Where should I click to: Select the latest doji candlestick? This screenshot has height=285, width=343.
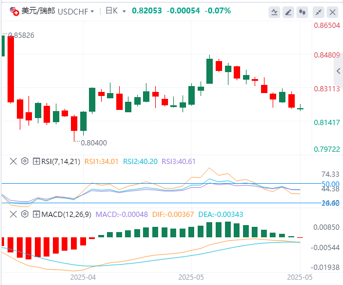click(300, 108)
